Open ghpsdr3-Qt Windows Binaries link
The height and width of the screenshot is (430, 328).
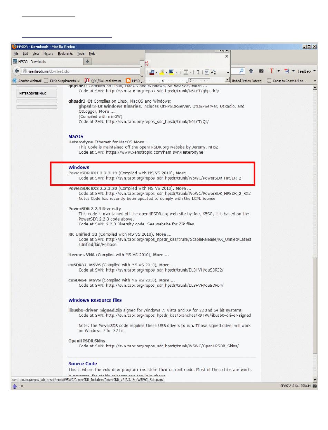click(110, 106)
